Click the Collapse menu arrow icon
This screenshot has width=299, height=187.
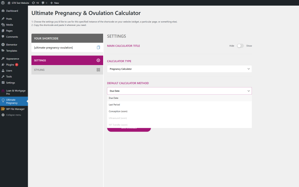click(x=3, y=115)
